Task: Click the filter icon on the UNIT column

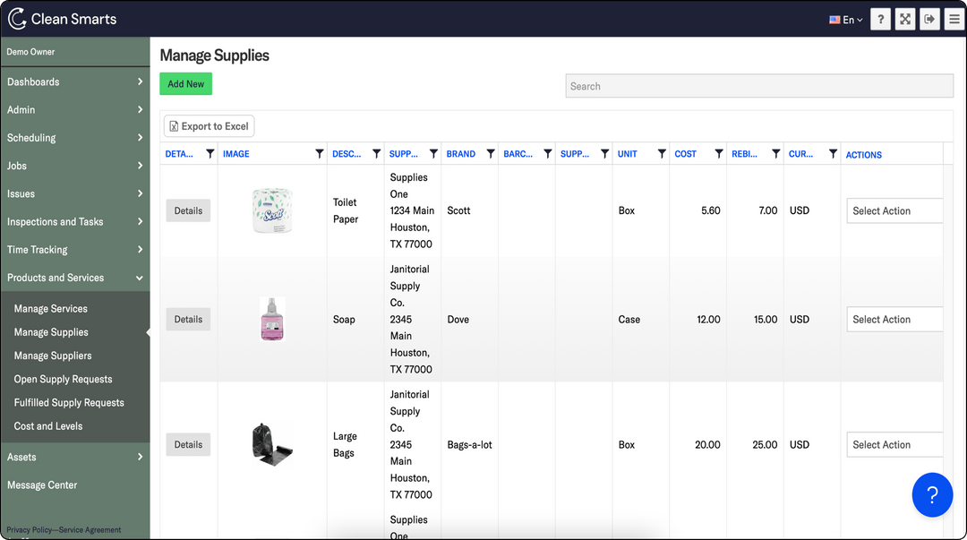Action: click(x=663, y=153)
